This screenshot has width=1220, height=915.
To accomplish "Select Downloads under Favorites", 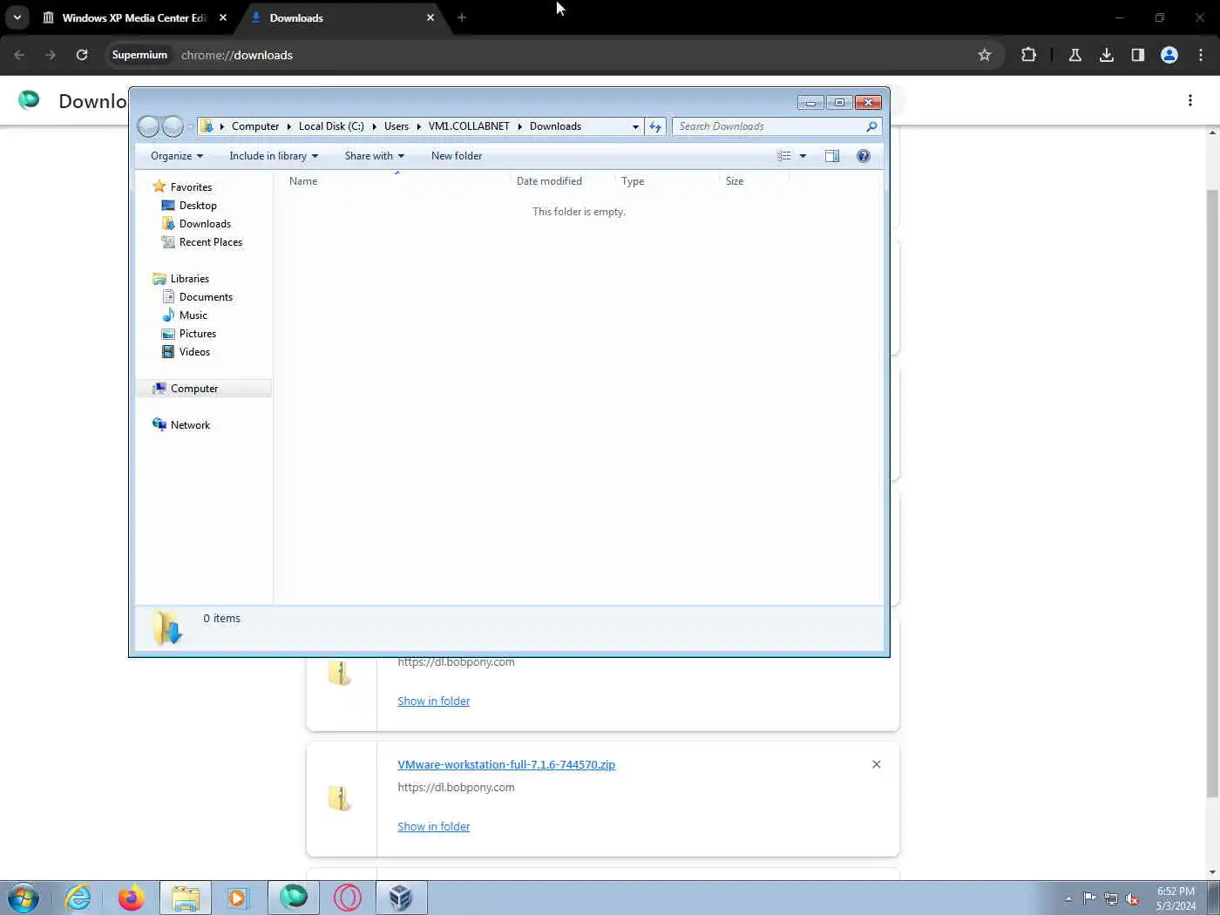I will [205, 224].
